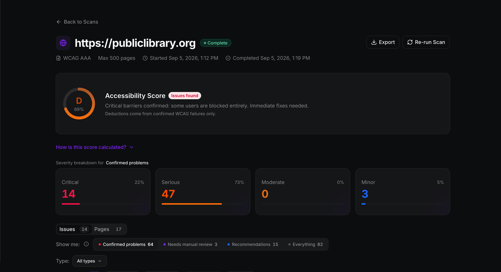This screenshot has width=501, height=272.
Task: Show Everything filter with 82 items
Action: point(306,245)
